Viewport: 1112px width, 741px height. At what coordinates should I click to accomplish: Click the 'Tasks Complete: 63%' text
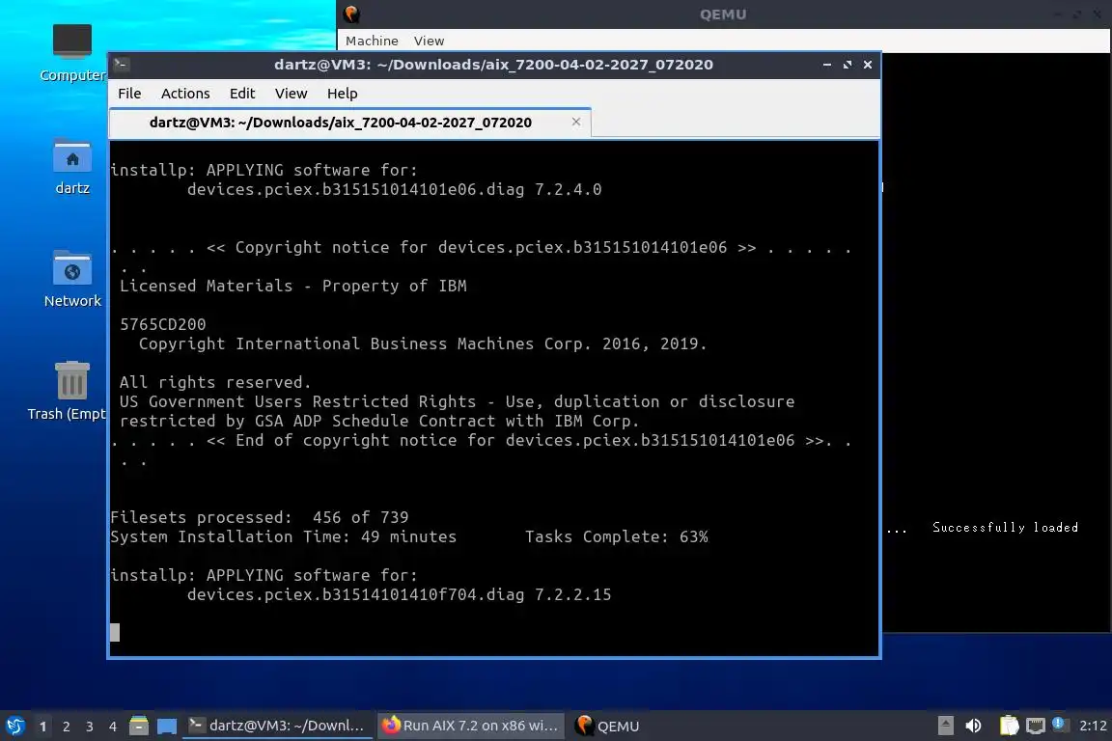pos(616,536)
